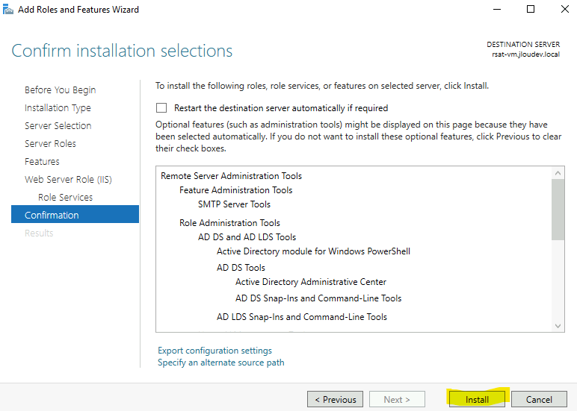Image resolution: width=577 pixels, height=411 pixels.
Task: Click the scroll up arrow in the features list
Action: pyautogui.click(x=558, y=173)
